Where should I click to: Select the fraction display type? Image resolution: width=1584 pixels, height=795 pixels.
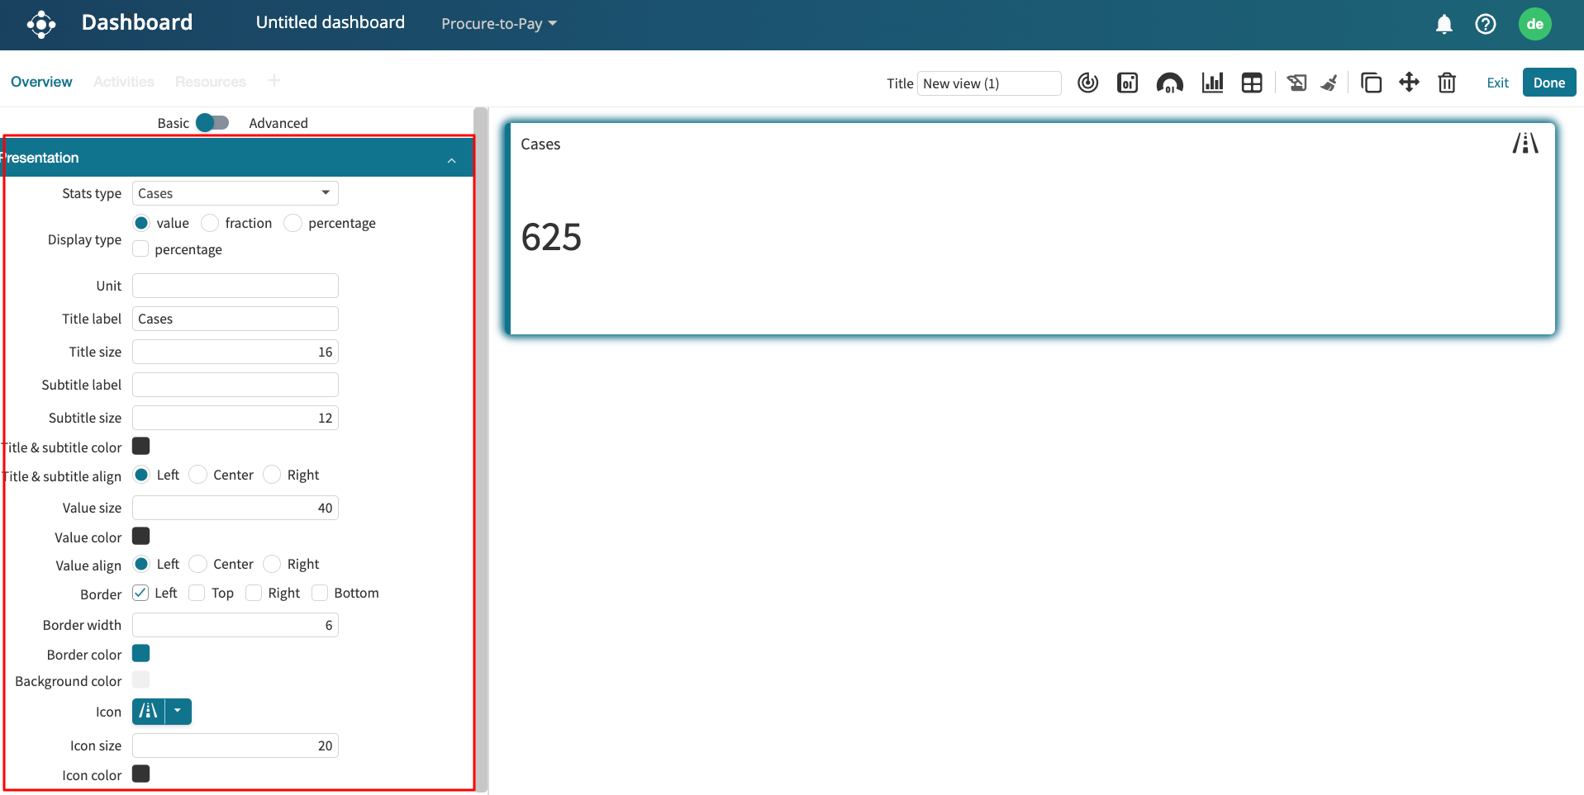tap(211, 223)
